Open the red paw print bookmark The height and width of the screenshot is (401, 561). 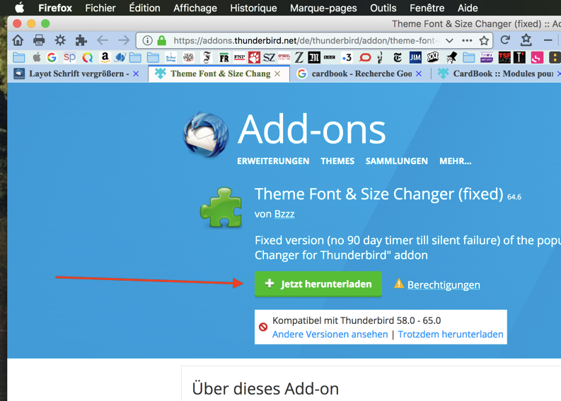(254, 57)
